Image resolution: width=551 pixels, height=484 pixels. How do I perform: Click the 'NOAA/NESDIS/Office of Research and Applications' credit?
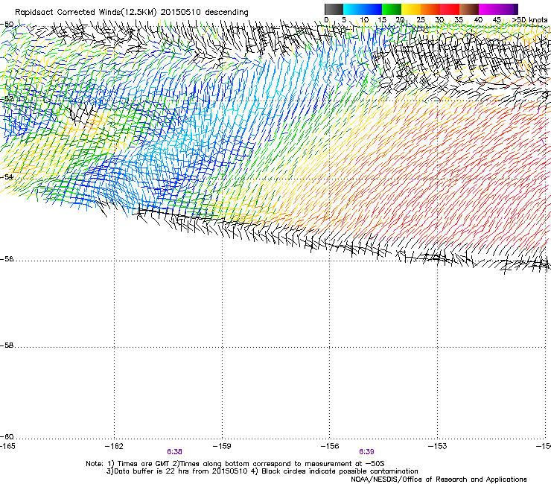pyautogui.click(x=439, y=480)
